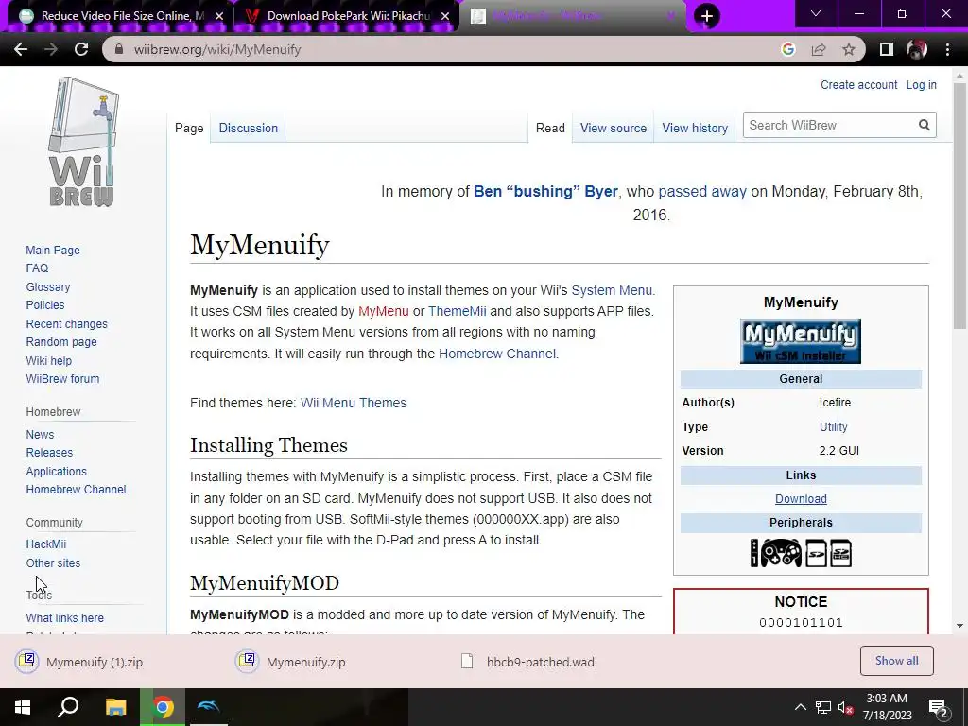Open WiiBrew forum in the sidebar

[62, 378]
